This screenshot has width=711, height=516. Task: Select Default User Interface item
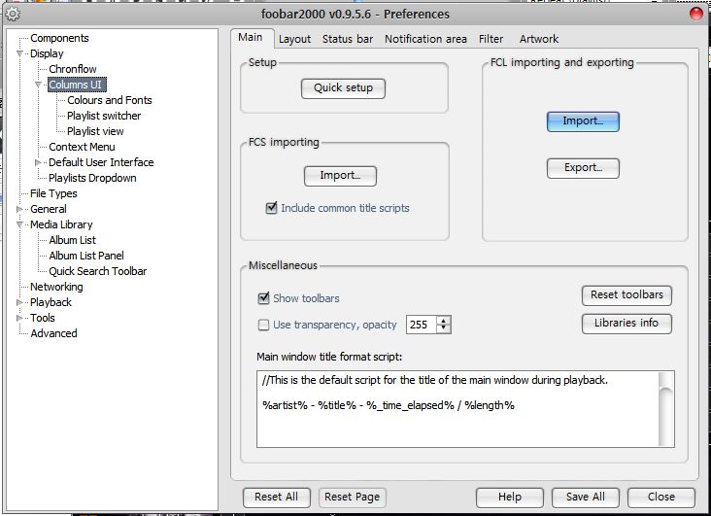coord(101,162)
